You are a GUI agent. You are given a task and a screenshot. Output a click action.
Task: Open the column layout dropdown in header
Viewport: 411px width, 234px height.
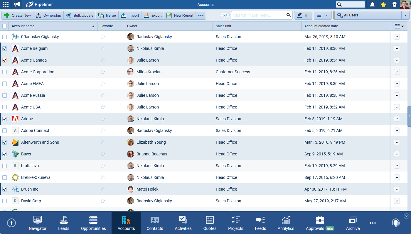pyautogui.click(x=399, y=26)
